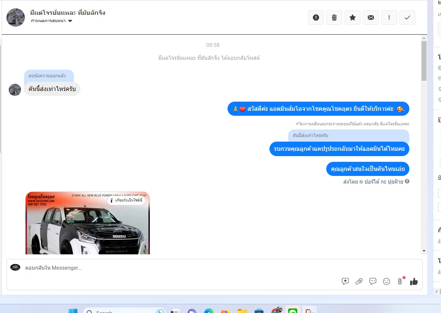Click the spam report octagon icon
This screenshot has width=441, height=313.
pos(316,18)
